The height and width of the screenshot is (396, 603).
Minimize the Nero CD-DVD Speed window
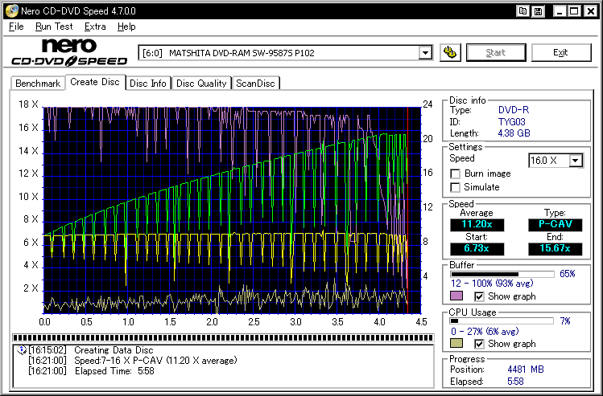558,10
